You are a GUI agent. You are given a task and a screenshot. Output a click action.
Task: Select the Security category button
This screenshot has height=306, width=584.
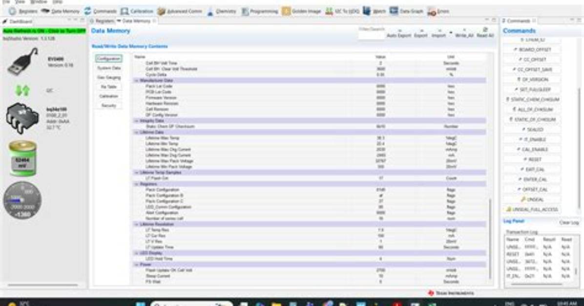pos(109,105)
